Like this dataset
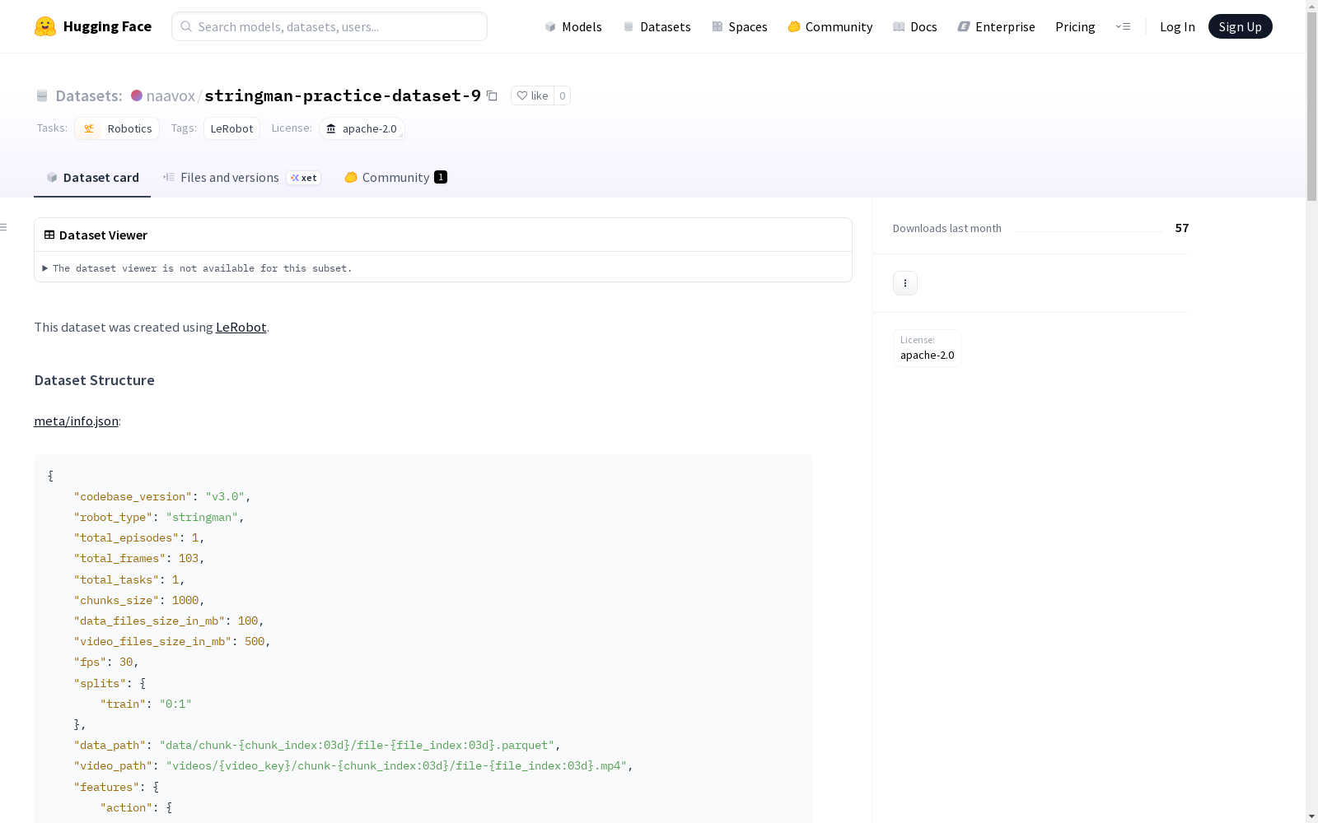 pyautogui.click(x=532, y=95)
